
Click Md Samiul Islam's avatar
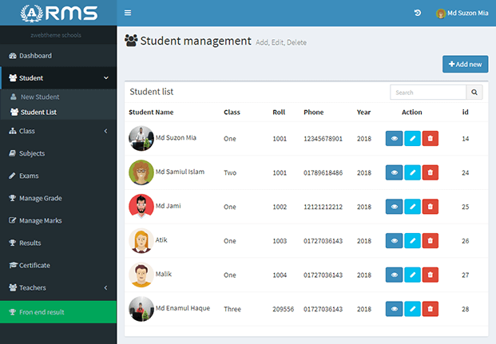(x=141, y=172)
